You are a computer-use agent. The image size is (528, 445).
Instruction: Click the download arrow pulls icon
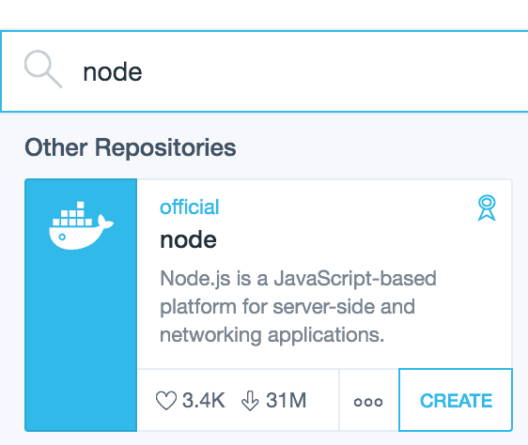[x=250, y=401]
